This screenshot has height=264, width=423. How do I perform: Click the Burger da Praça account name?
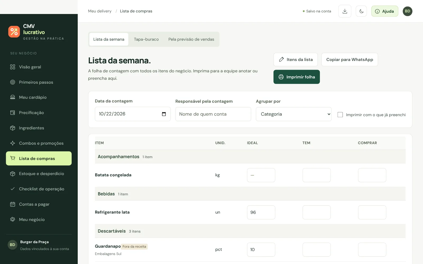pos(34,242)
